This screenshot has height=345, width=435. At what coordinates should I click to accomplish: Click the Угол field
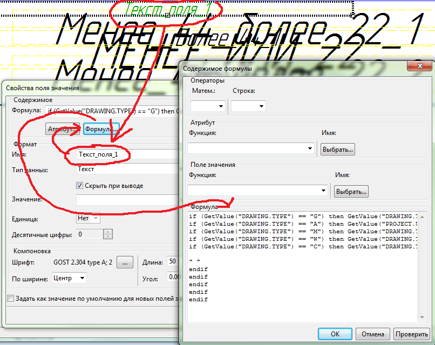click(174, 277)
